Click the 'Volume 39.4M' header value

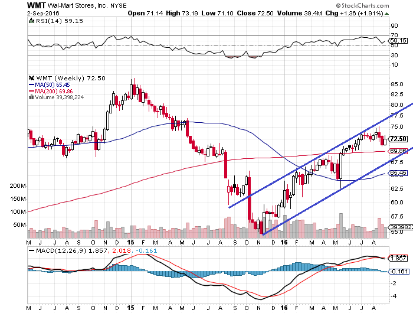click(300, 13)
